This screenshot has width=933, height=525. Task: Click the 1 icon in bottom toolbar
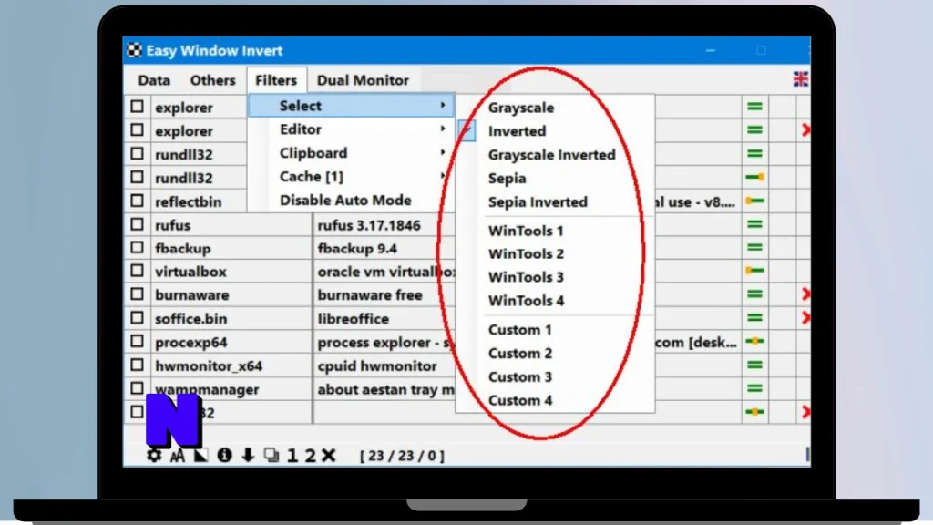coord(292,456)
